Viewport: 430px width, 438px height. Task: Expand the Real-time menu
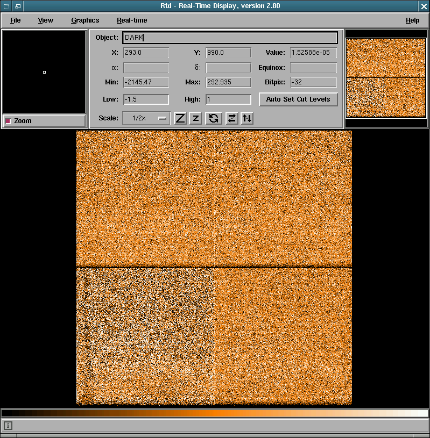tap(132, 20)
